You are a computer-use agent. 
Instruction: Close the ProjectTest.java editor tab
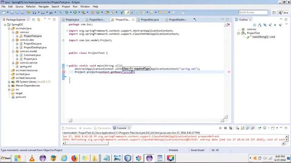pyautogui.click(x=133, y=19)
